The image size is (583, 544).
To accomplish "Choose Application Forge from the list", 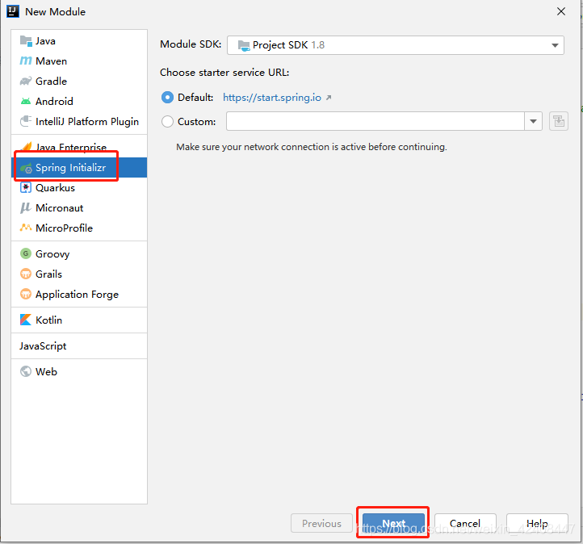I will (x=77, y=295).
